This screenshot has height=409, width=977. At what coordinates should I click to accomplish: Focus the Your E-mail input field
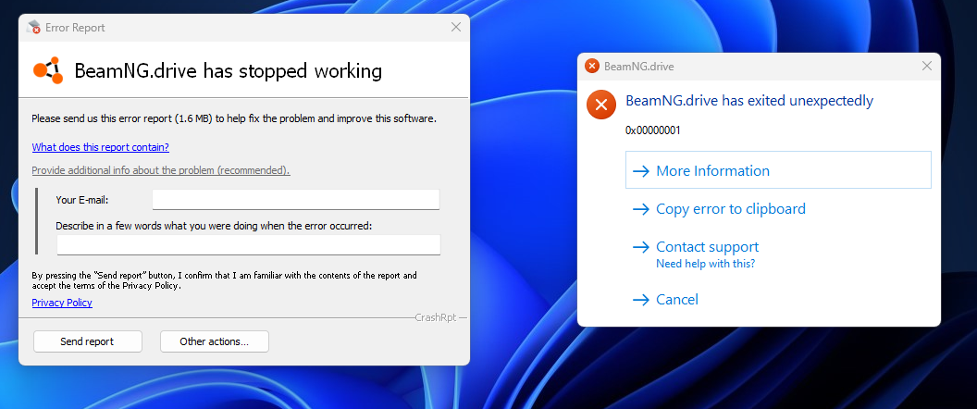coord(296,200)
